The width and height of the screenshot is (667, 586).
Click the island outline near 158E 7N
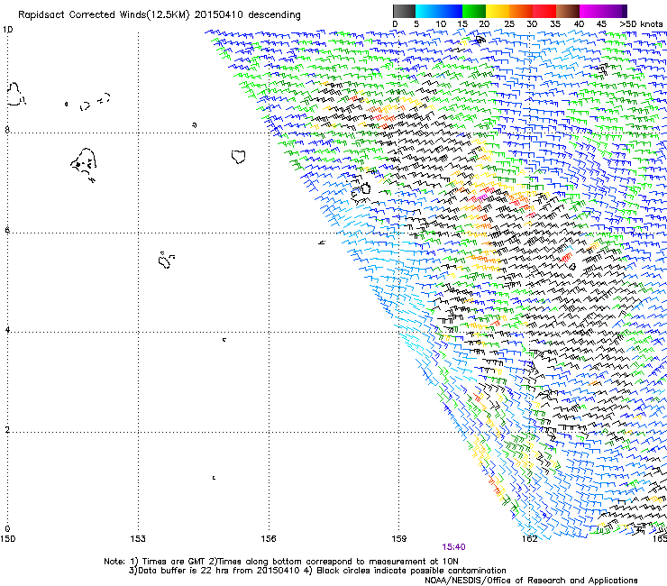point(365,188)
